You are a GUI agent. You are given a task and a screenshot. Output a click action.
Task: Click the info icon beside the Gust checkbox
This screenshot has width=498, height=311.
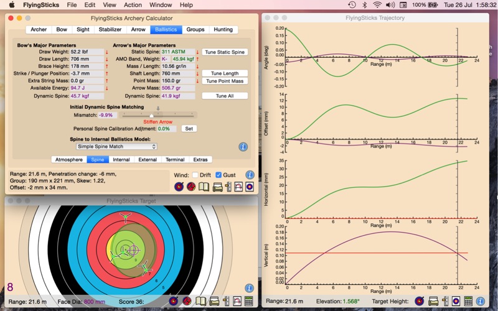250,175
